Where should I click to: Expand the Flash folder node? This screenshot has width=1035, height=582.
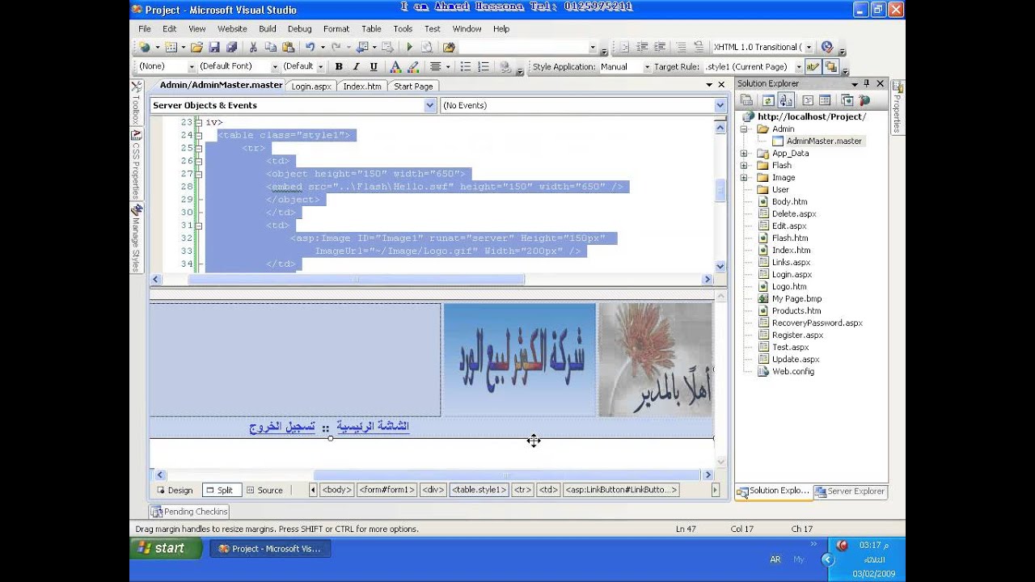(x=744, y=165)
